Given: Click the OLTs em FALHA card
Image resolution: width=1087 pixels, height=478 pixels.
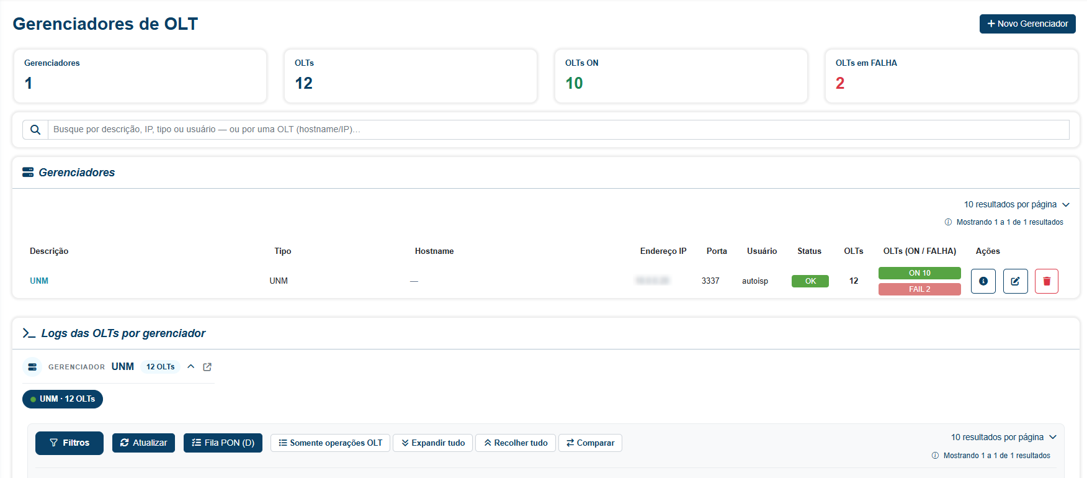Looking at the screenshot, I should (951, 76).
